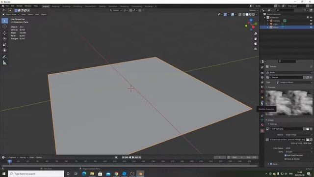Viewport: 314px width, 177px height.
Task: Select the Scale tool
Action: pos(4,45)
